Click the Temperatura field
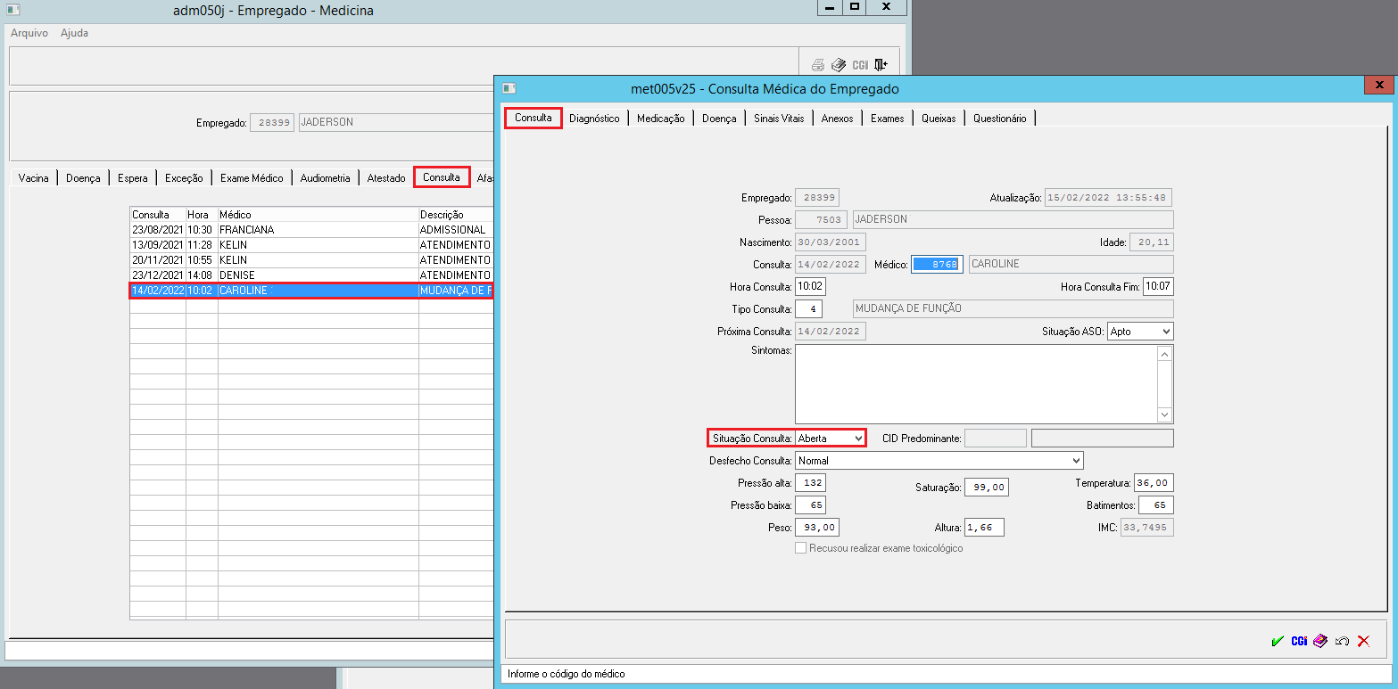Screen dimensions: 1398x689 [1154, 482]
